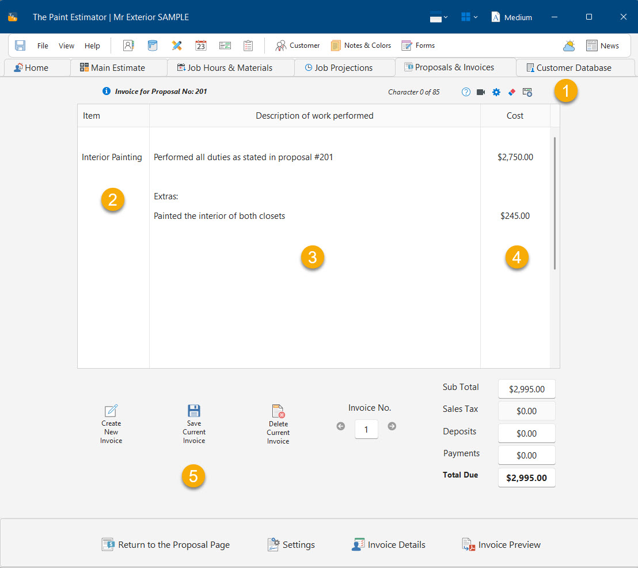Click the Create New Invoice button
This screenshot has width=638, height=568.
tap(111, 423)
